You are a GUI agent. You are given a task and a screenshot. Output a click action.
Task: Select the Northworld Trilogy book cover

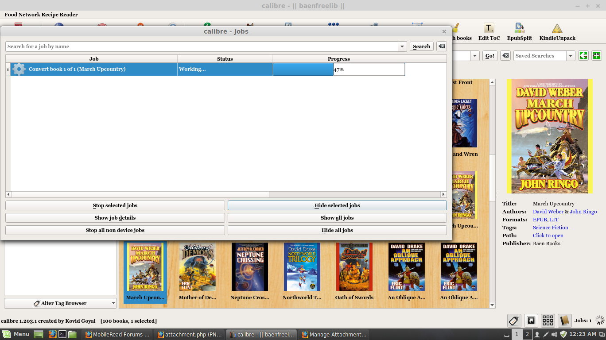point(302,267)
